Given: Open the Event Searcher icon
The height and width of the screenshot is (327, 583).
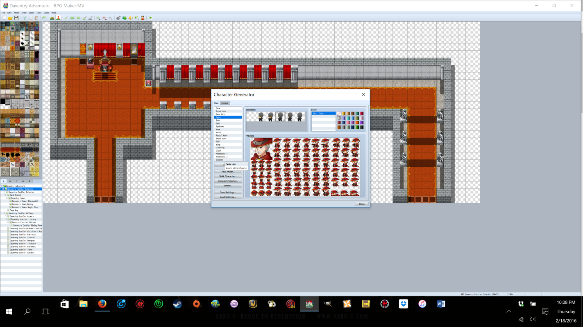Looking at the screenshot, I should click(x=136, y=18).
